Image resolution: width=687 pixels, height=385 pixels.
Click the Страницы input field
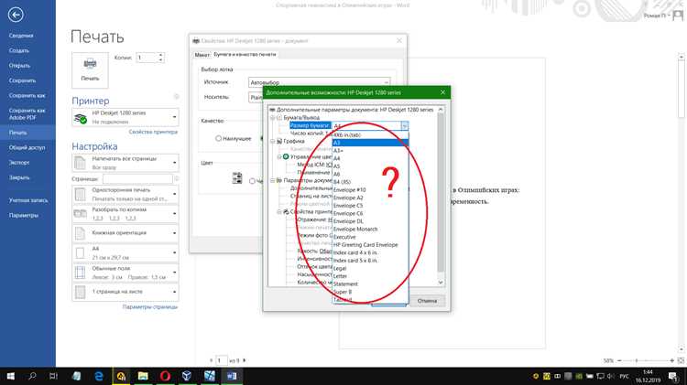coord(137,179)
